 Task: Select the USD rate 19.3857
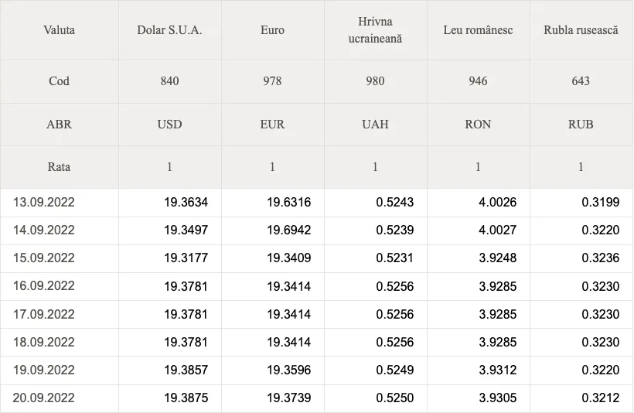[x=186, y=370]
